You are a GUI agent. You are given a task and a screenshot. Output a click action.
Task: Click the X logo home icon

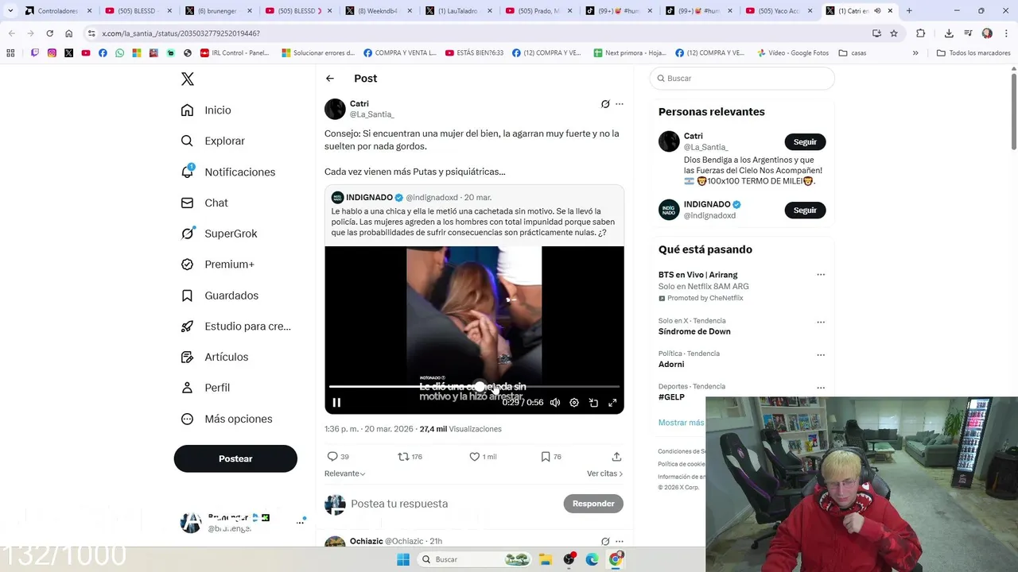[x=188, y=79]
